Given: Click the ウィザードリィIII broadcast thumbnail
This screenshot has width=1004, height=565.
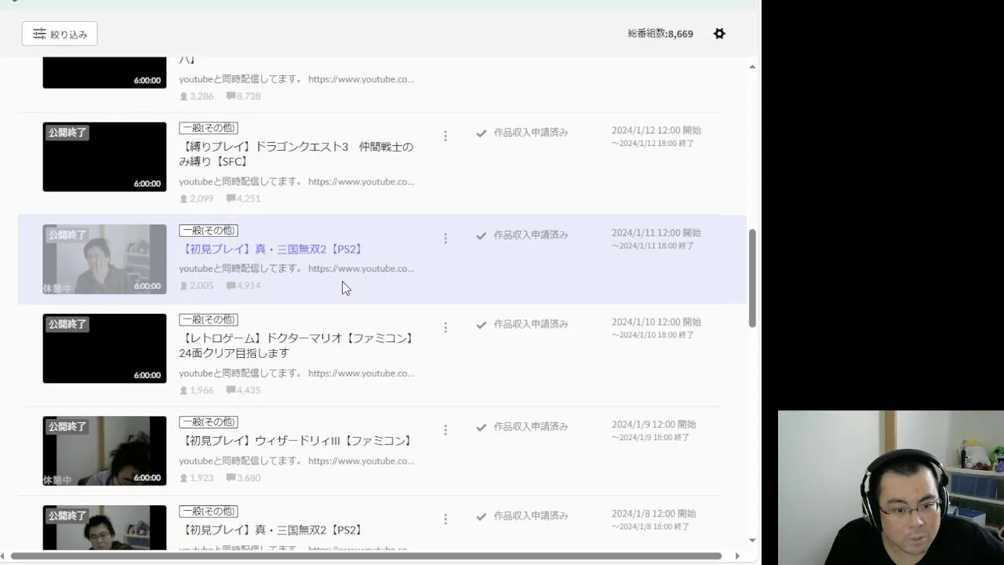Looking at the screenshot, I should click(104, 450).
